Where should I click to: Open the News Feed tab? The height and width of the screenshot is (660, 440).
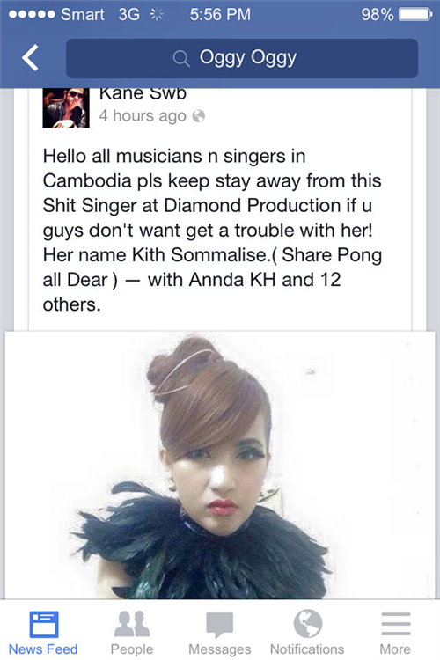pos(43,632)
